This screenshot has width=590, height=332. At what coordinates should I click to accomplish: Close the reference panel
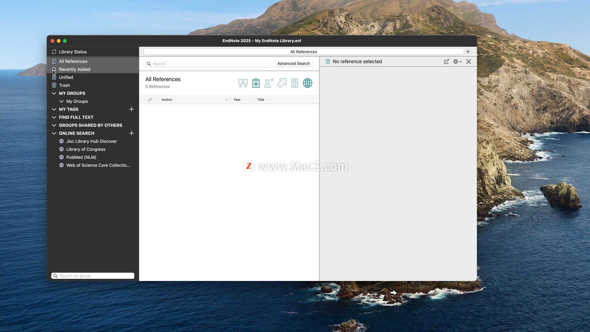click(x=469, y=61)
